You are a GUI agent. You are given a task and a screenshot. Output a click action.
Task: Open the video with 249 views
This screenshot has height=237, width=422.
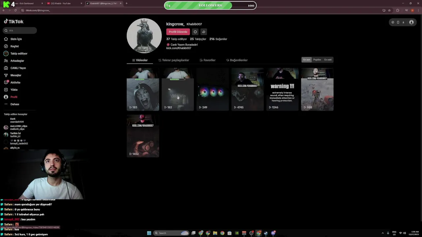[x=213, y=89]
